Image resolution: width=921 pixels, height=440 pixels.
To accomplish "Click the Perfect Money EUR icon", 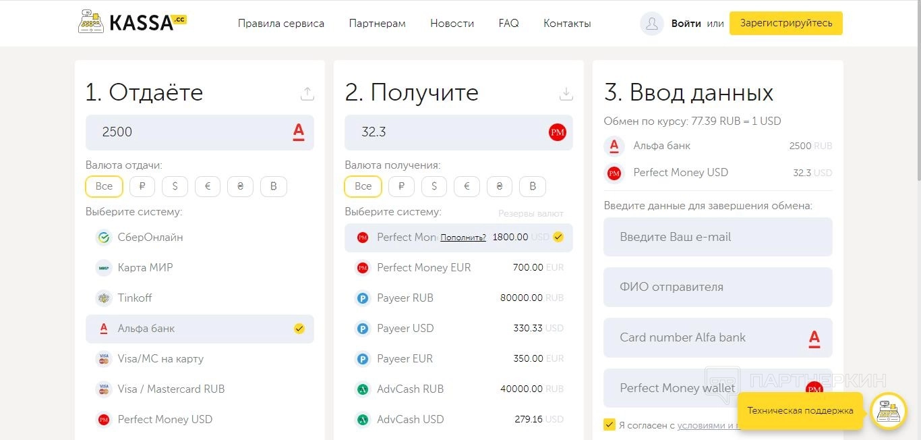I will point(363,268).
